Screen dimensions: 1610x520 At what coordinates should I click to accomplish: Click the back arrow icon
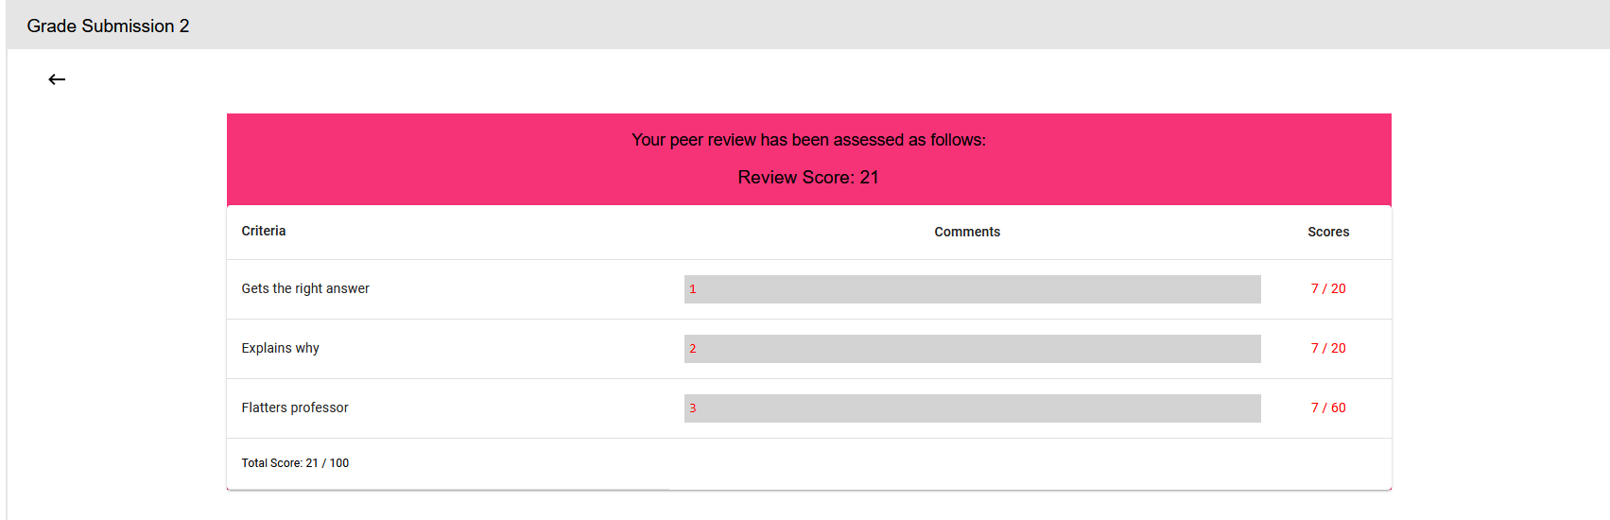(57, 79)
